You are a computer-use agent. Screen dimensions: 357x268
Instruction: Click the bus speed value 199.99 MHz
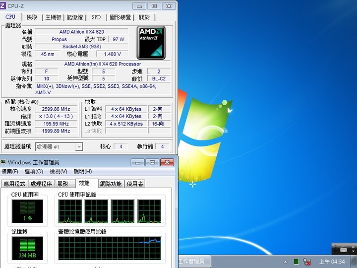[x=56, y=124]
